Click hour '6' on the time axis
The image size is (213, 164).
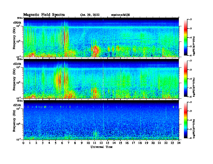tap(62, 143)
